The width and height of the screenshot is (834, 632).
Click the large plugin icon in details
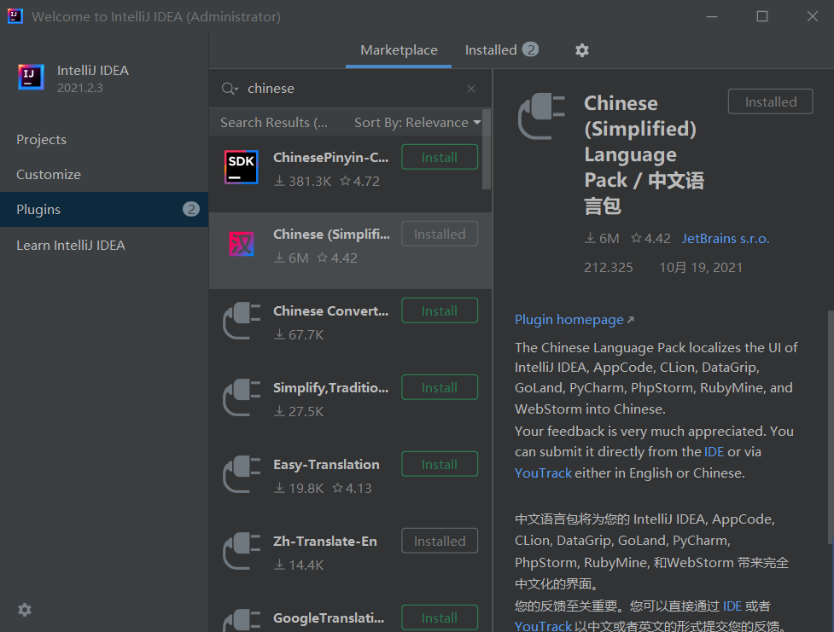coord(541,116)
